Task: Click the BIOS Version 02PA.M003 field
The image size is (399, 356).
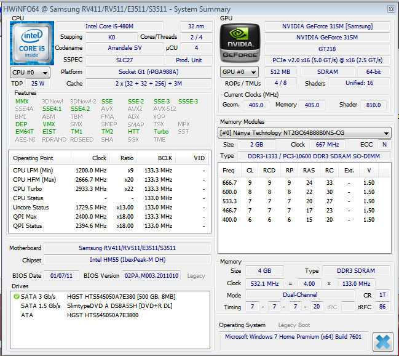Action: tap(151, 276)
